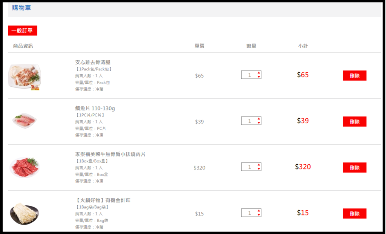Decrease quantity of 有機金針菇
The width and height of the screenshot is (386, 234).
pyautogui.click(x=259, y=215)
